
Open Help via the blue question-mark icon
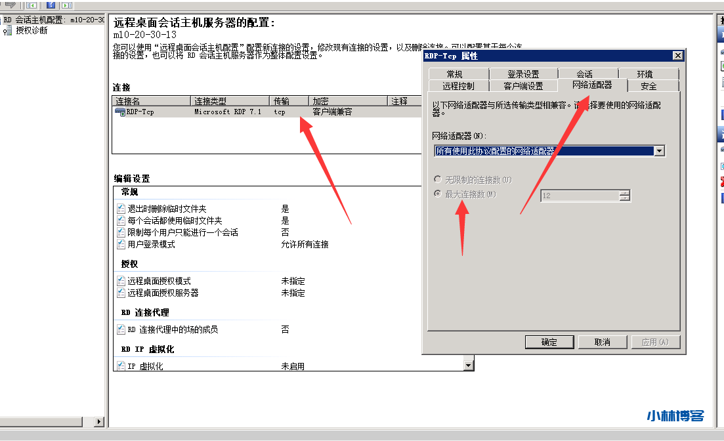[x=51, y=5]
